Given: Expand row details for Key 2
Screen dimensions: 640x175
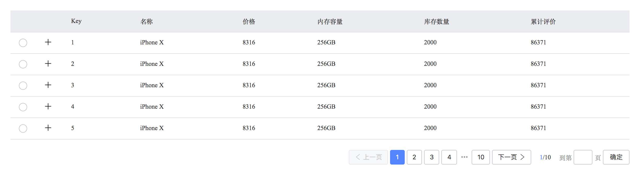Looking at the screenshot, I should click(x=48, y=64).
